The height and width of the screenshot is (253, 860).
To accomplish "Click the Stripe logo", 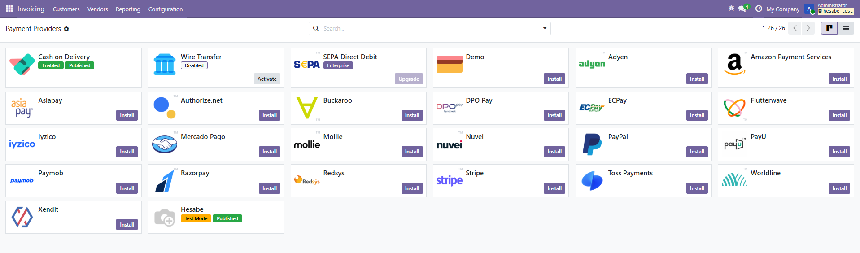I will (450, 180).
